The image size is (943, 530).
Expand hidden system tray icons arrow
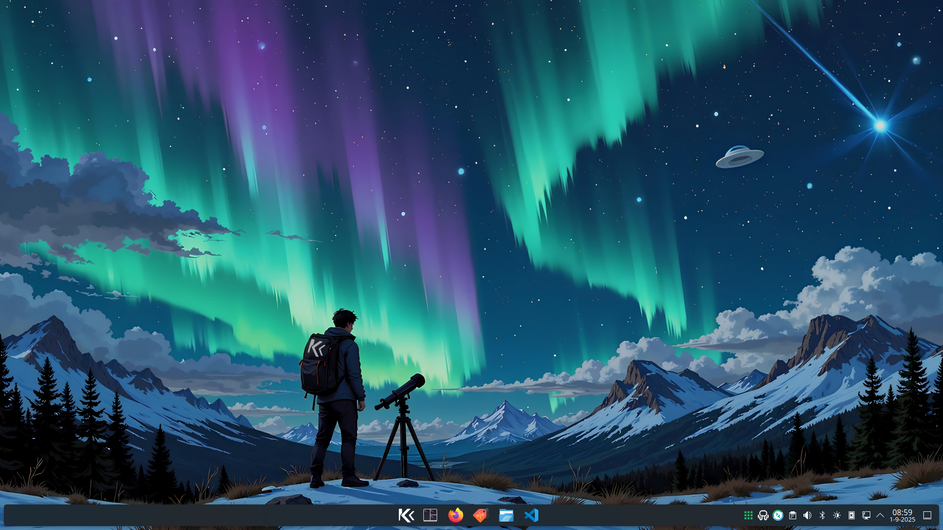click(x=880, y=515)
